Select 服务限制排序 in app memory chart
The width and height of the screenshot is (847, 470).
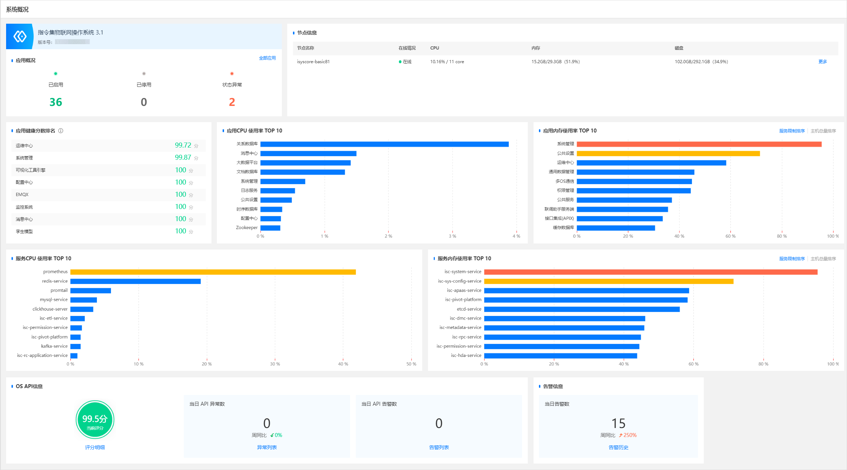[x=792, y=131]
